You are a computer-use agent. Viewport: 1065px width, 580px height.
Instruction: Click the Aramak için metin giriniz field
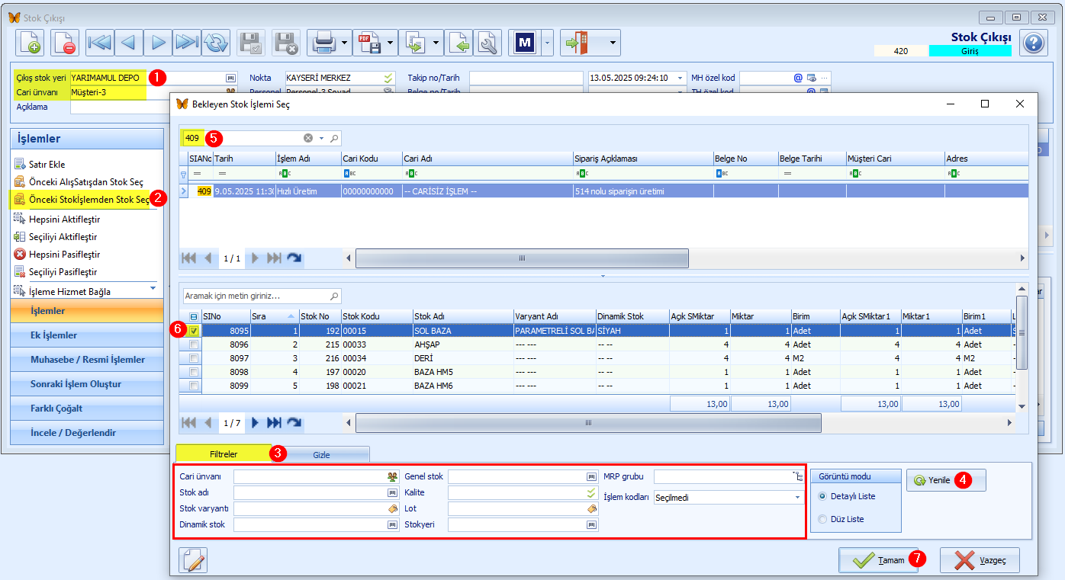(x=262, y=296)
